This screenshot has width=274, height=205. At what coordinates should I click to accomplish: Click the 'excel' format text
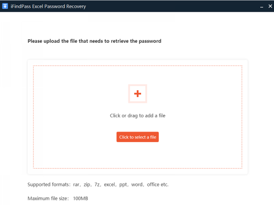coord(110,184)
